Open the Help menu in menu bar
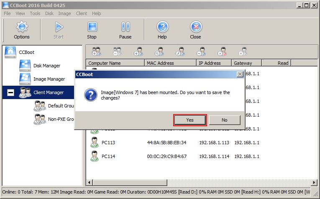Screen dimensions: 320x199 coord(97,13)
